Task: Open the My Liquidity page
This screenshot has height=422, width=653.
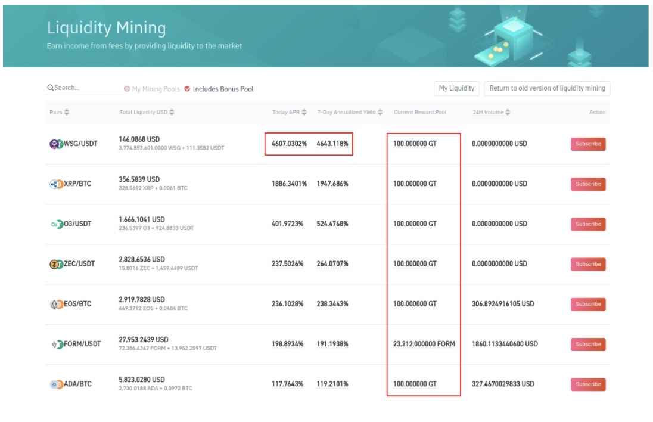Action: pyautogui.click(x=456, y=88)
